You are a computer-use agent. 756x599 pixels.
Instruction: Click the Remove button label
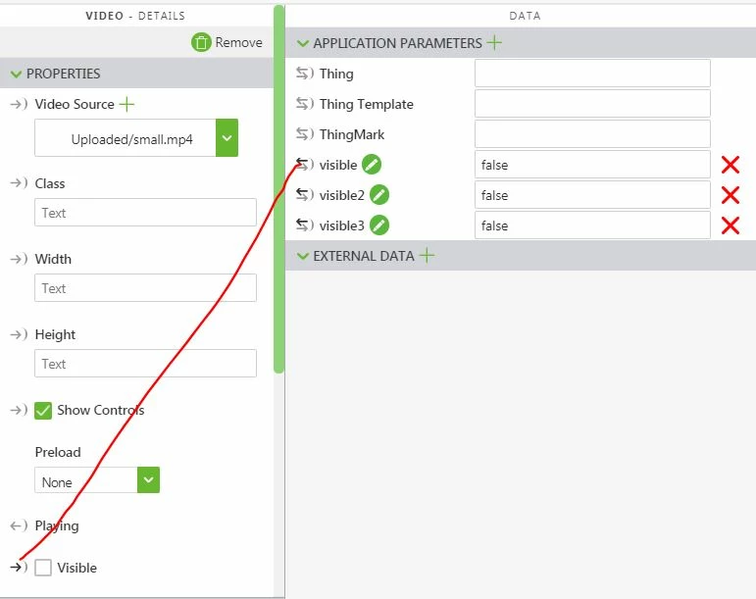tap(238, 42)
